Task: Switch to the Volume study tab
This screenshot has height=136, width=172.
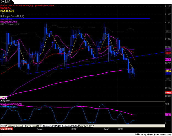Action: click(10, 126)
